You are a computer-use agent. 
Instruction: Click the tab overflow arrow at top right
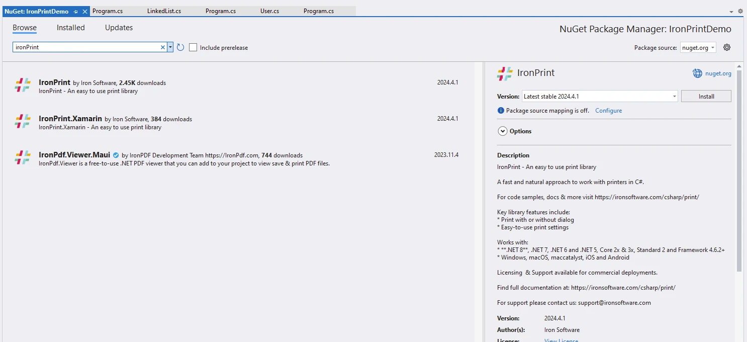click(731, 11)
